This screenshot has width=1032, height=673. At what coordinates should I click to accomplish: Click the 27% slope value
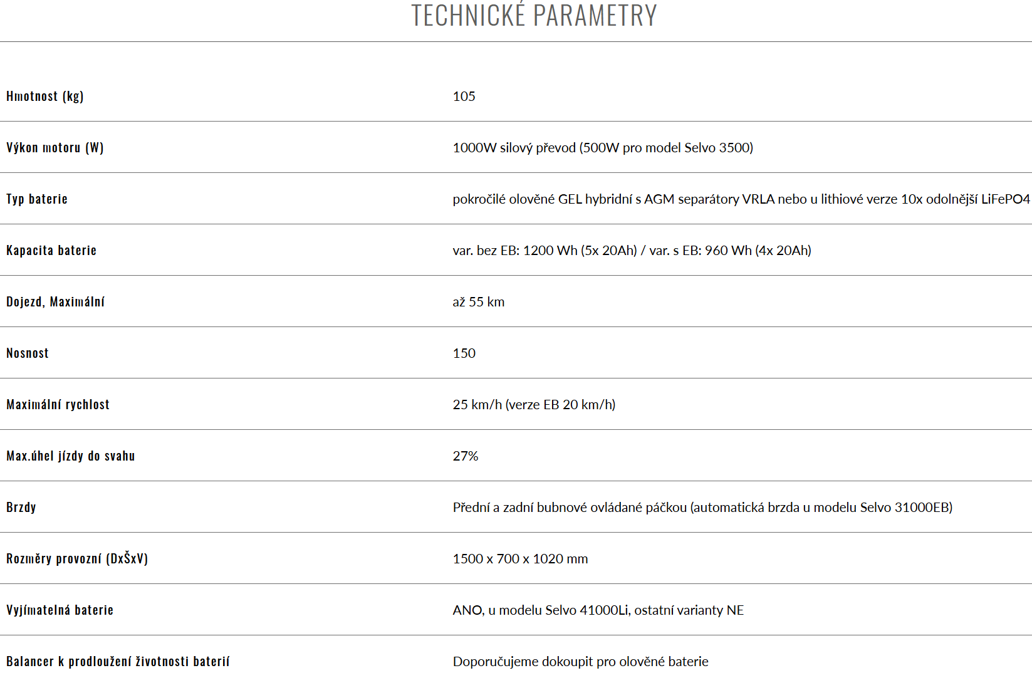pyautogui.click(x=466, y=456)
